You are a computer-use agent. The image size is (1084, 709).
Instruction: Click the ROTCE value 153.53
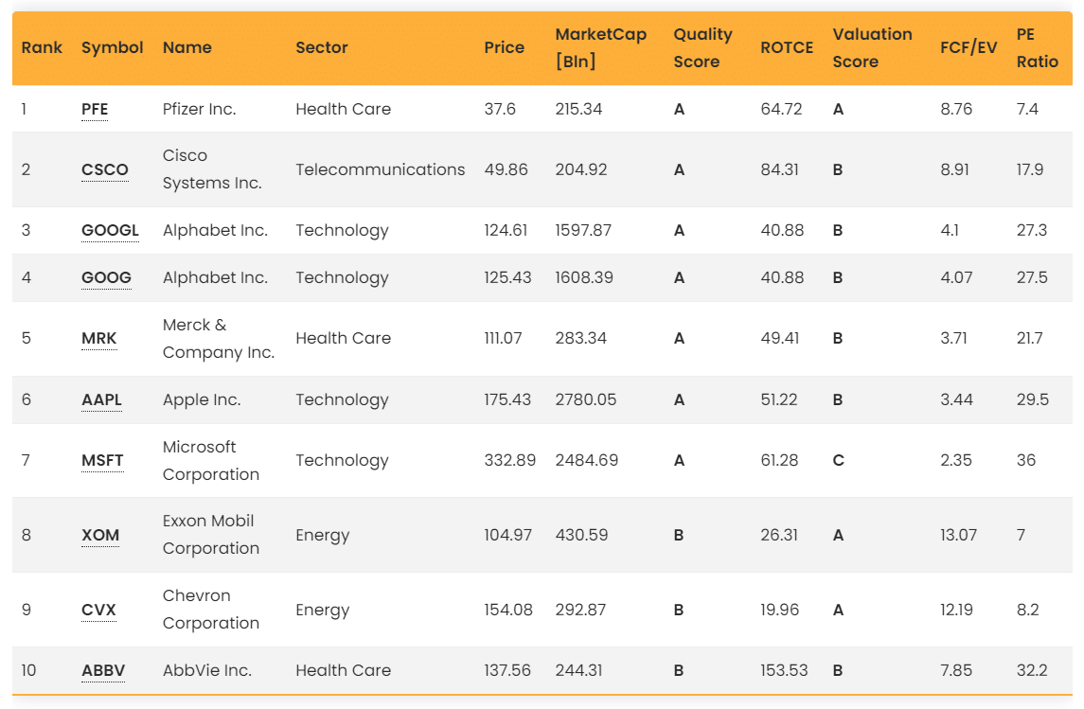(x=784, y=671)
